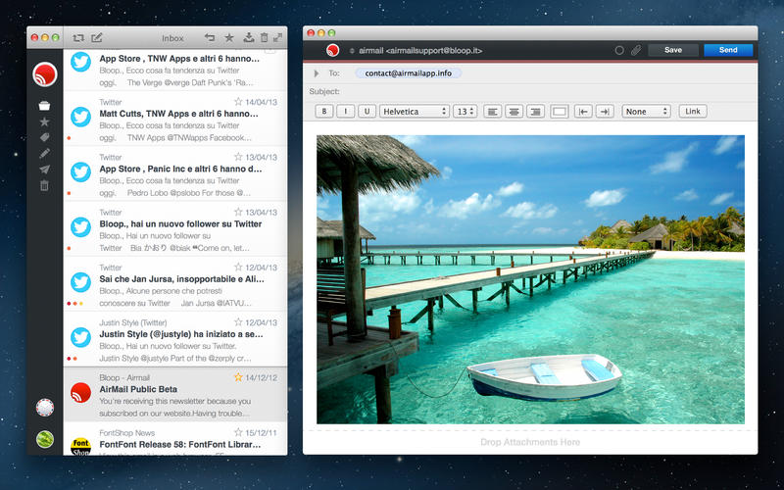Click the Send button

click(x=728, y=50)
